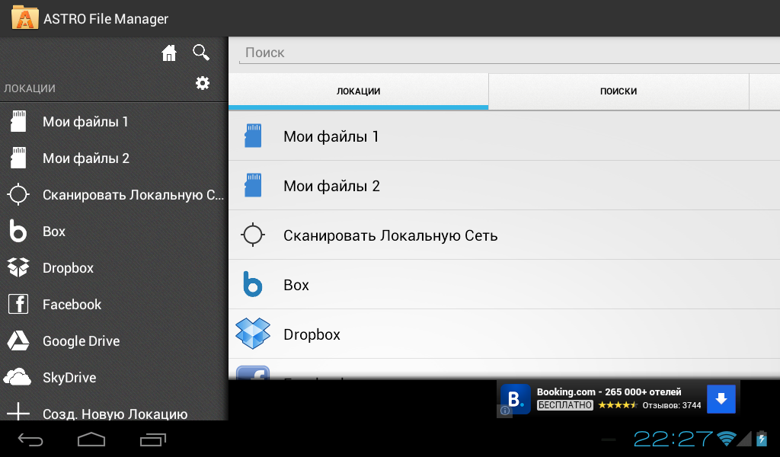Open Мои файлы 1 in sidebar
Viewport: 780px width, 457px height.
pyautogui.click(x=114, y=121)
